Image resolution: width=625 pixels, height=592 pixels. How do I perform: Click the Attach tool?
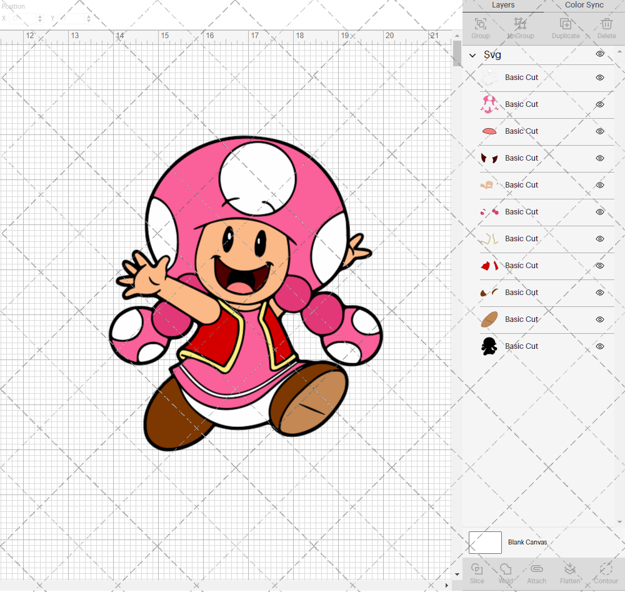click(x=536, y=572)
